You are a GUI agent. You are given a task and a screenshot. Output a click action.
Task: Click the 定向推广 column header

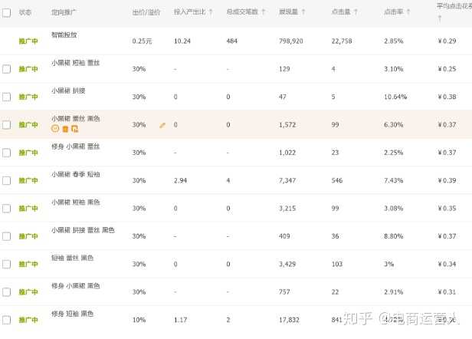pos(64,12)
